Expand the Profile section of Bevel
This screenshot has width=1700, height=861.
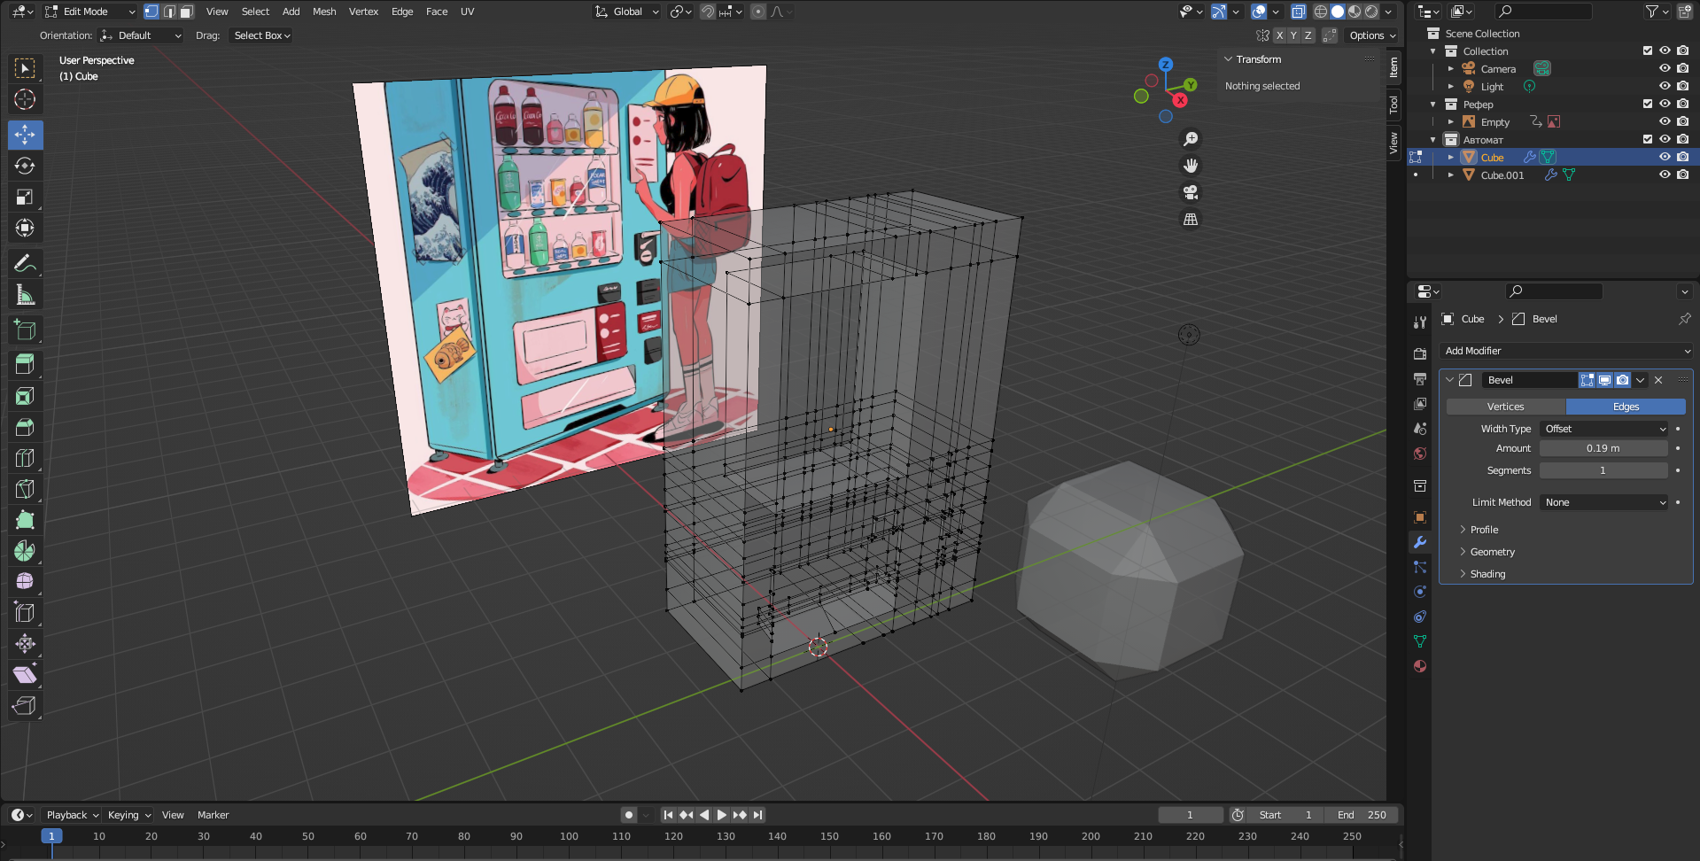point(1484,530)
